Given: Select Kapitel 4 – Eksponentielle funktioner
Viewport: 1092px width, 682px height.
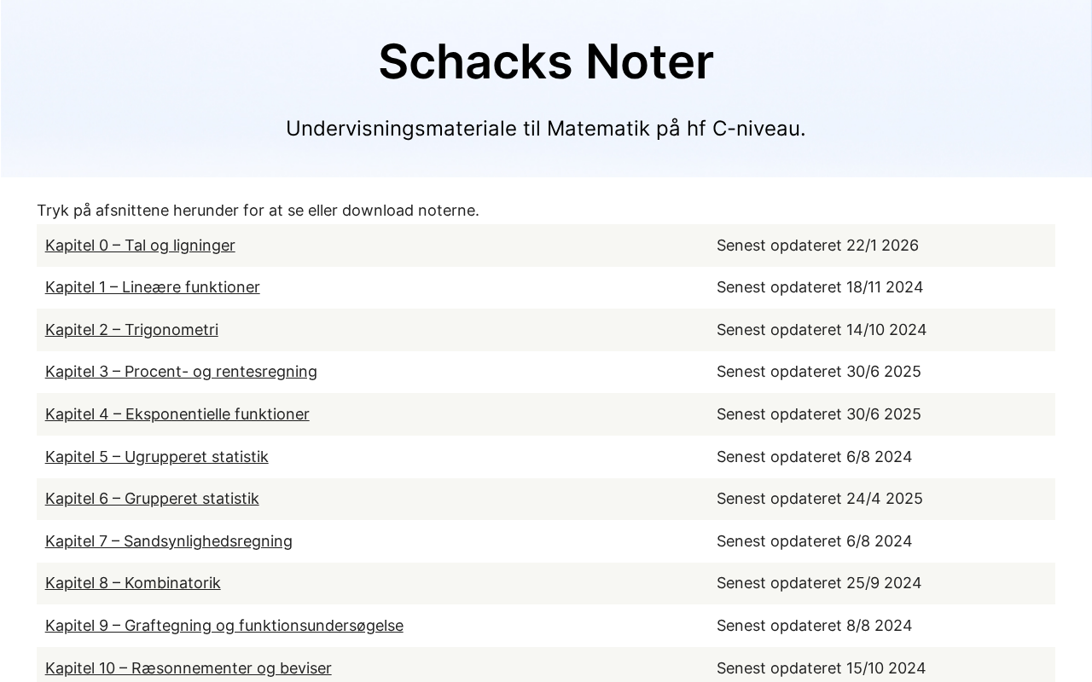Looking at the screenshot, I should pos(177,414).
